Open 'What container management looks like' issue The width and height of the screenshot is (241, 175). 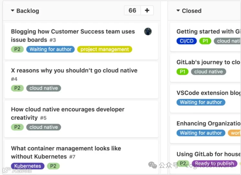click(66, 152)
